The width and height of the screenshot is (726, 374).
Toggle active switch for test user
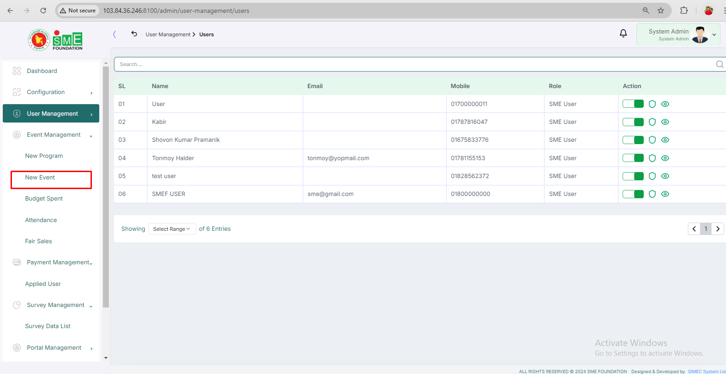(633, 176)
